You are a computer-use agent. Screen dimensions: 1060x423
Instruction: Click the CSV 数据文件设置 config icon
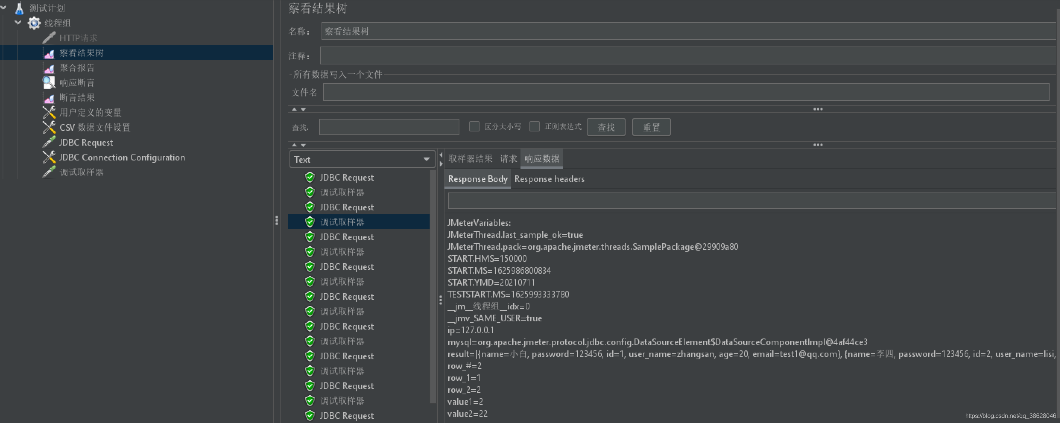[49, 127]
